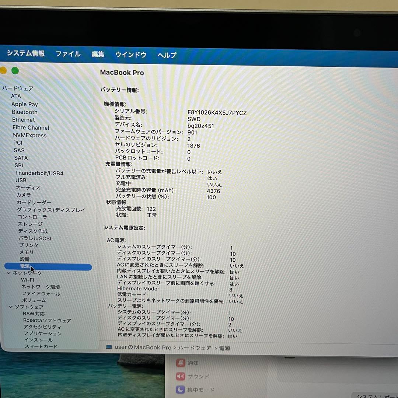Open the ファイル menu
The image size is (398, 398).
(x=68, y=54)
